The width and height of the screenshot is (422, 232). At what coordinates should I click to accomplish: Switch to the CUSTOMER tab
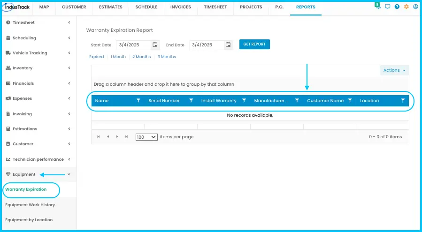tap(74, 7)
